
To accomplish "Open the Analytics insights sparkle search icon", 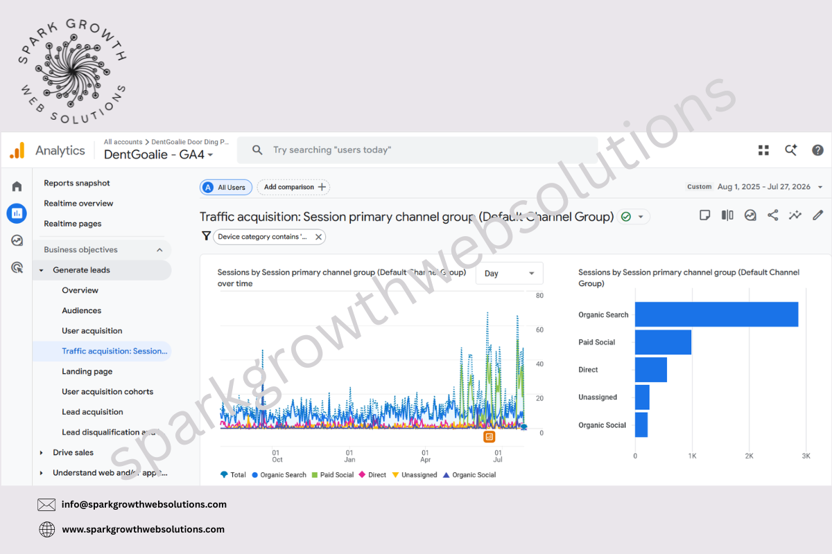I will coord(790,150).
